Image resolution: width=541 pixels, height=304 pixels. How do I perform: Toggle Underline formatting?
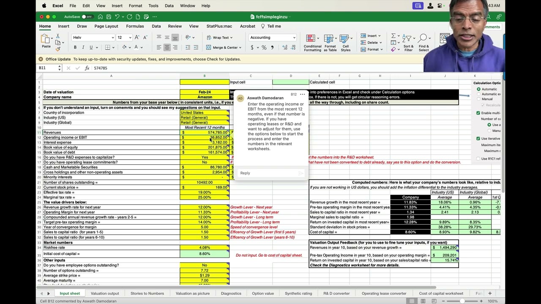(x=90, y=47)
